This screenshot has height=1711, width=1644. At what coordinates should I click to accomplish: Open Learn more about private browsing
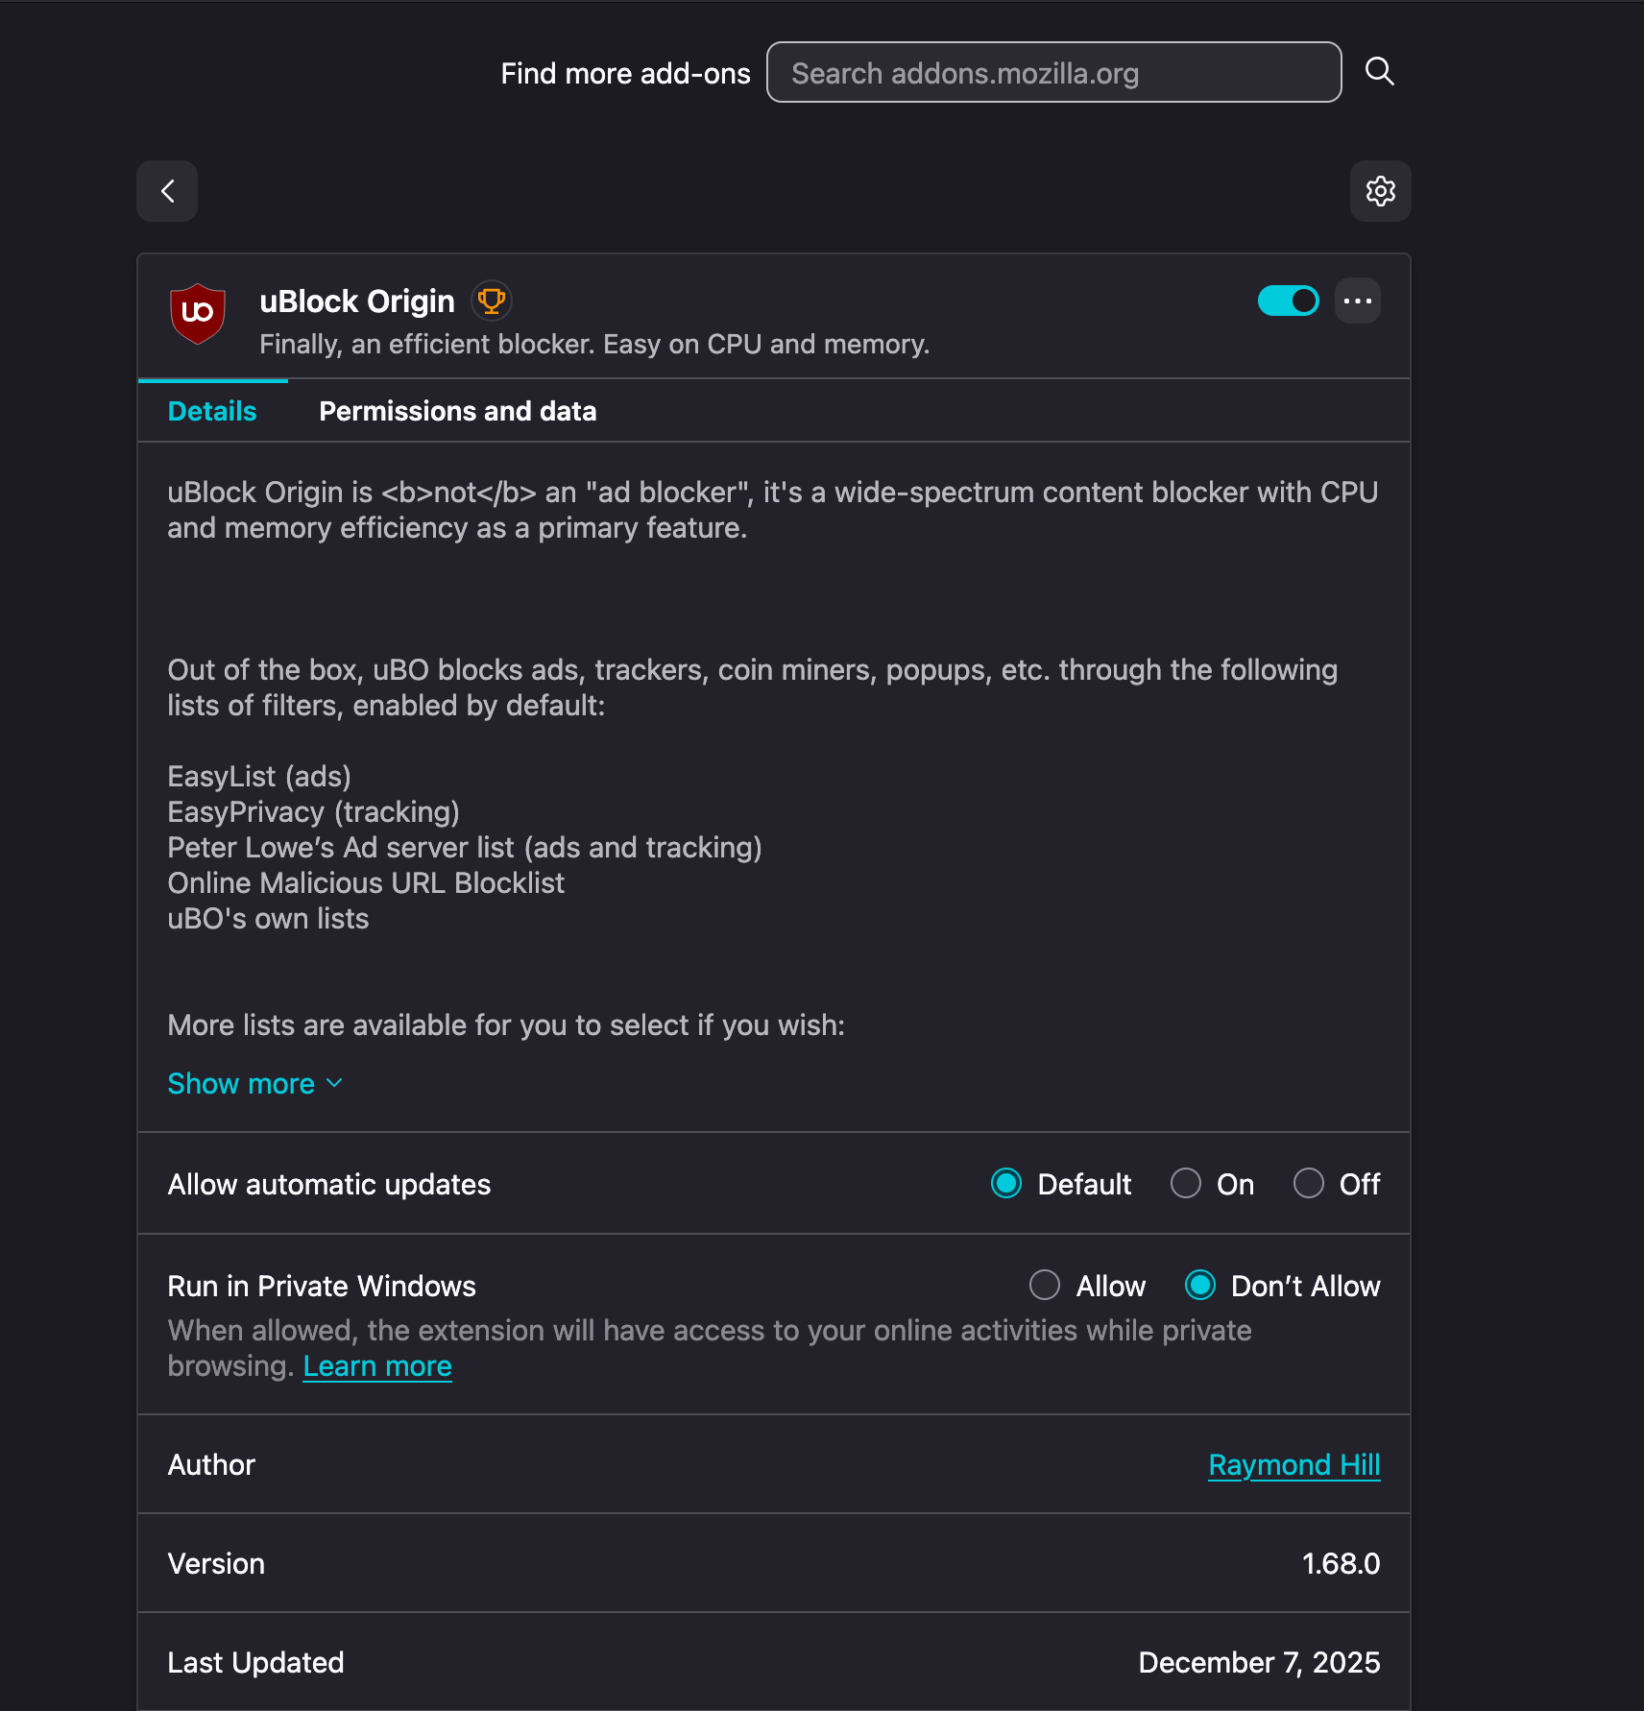click(377, 1366)
